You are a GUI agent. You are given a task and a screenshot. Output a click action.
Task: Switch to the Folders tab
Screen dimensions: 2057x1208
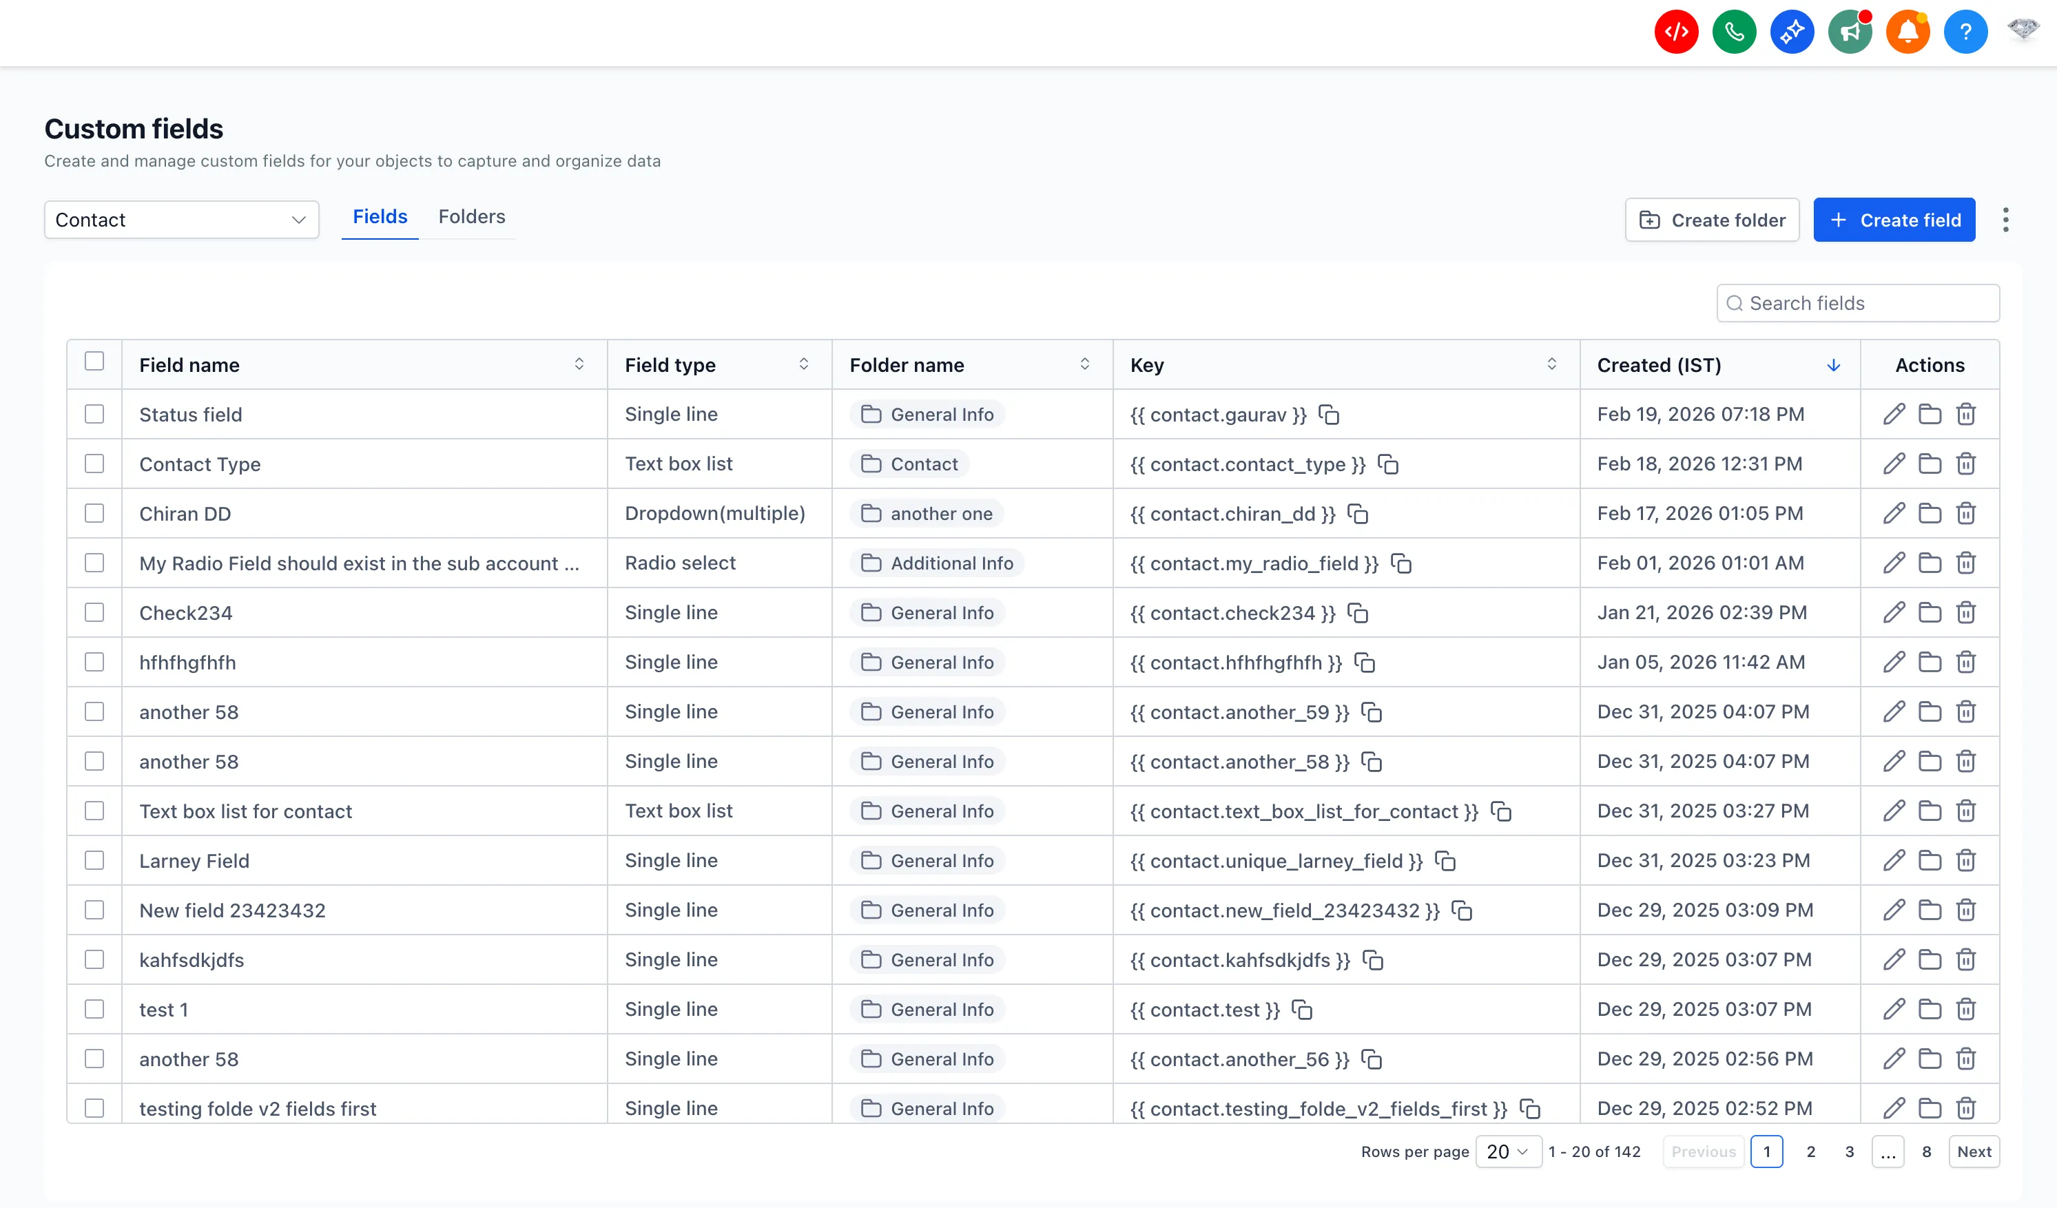tap(471, 216)
